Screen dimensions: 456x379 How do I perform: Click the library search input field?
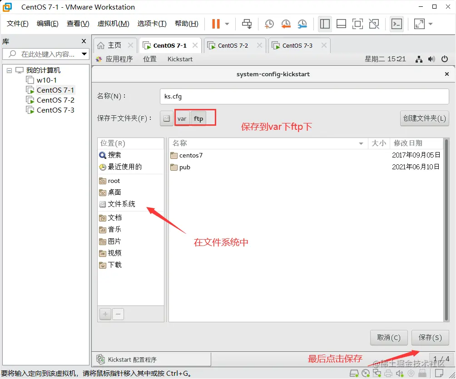(46, 54)
